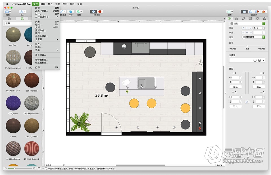Open the camera inspector tab

point(251,19)
